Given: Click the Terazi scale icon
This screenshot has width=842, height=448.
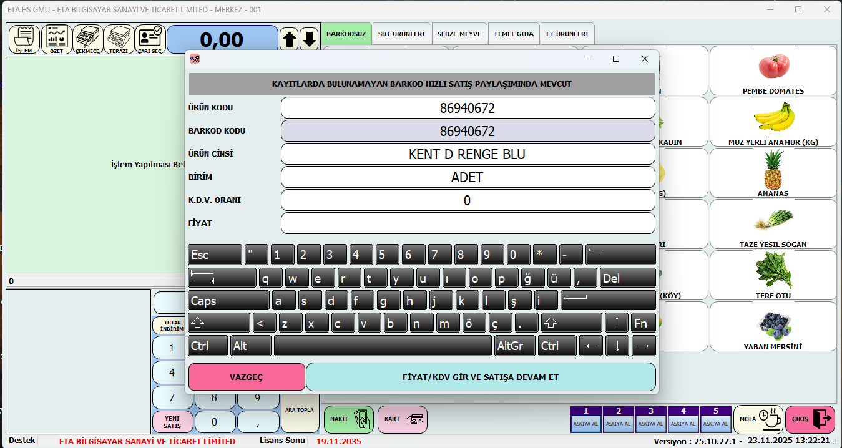Looking at the screenshot, I should point(119,39).
